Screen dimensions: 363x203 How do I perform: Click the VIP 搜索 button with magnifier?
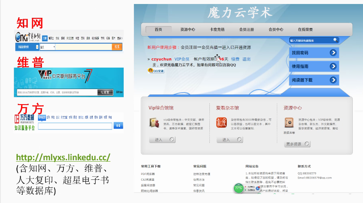(105, 92)
